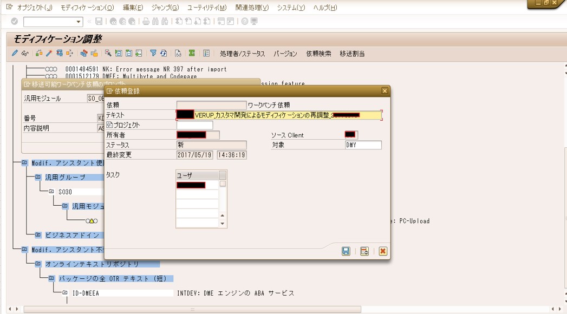Click the プロジェクト label icon in the dialog

pos(109,125)
